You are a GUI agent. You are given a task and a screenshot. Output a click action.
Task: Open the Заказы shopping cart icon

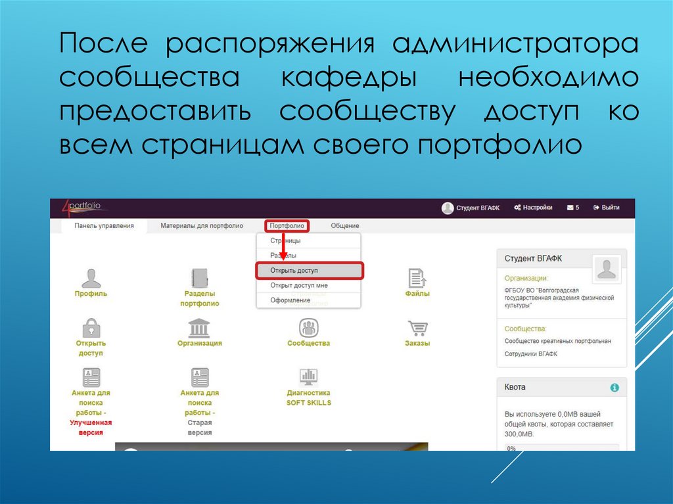click(417, 329)
